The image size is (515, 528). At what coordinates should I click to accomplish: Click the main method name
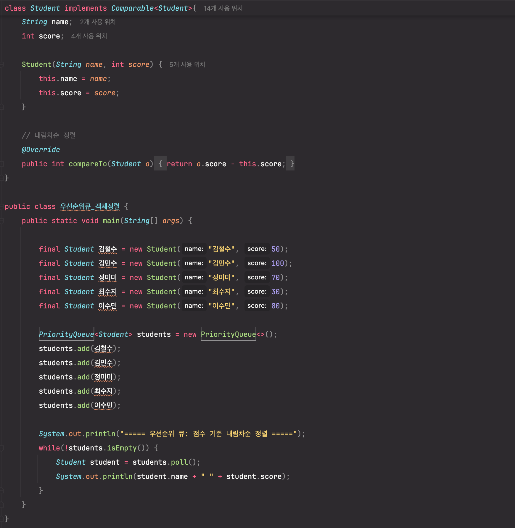(x=111, y=221)
